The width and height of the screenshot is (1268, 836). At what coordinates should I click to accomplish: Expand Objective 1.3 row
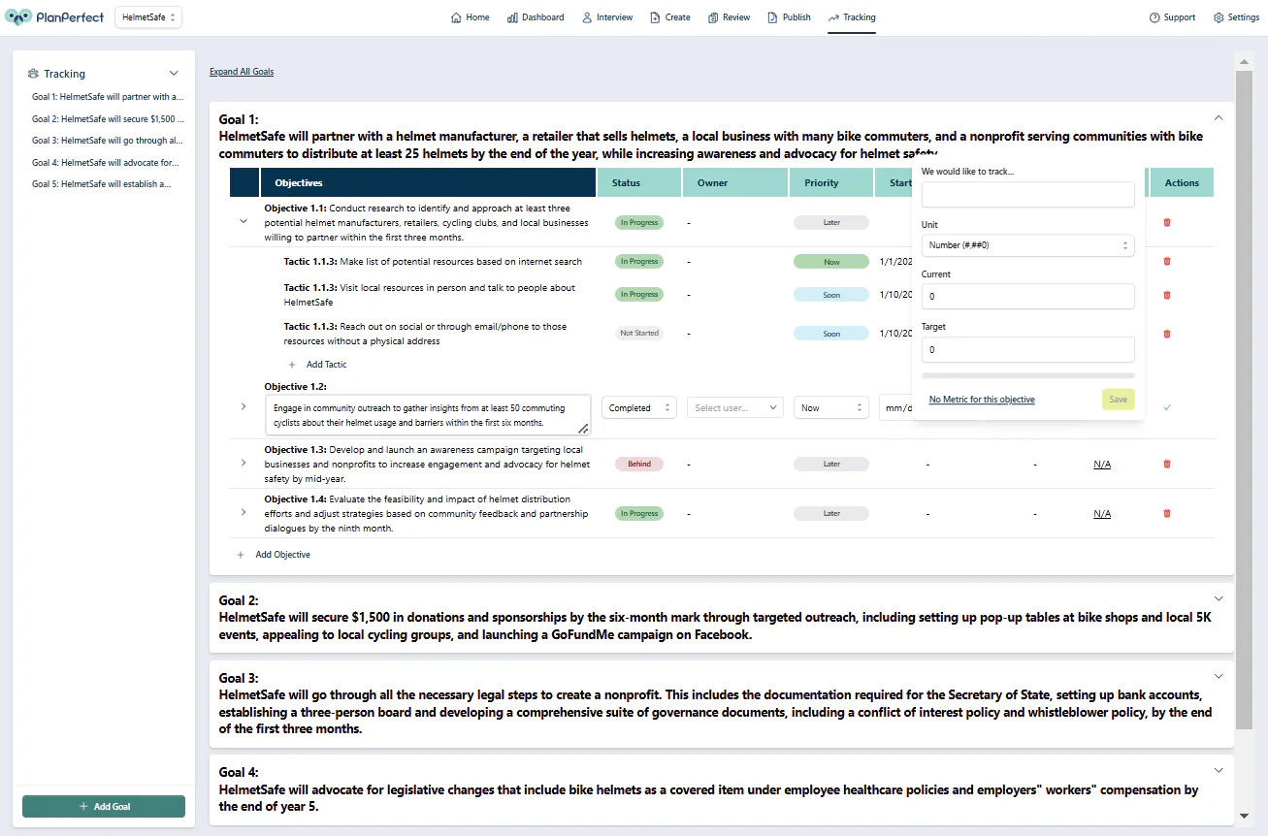[244, 463]
